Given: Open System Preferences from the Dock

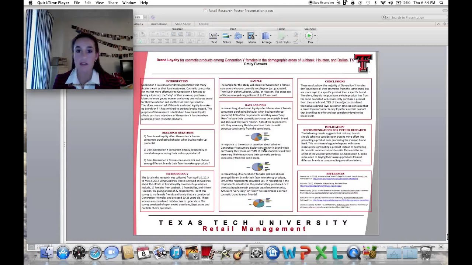Looking at the screenshot, I should [x=257, y=252].
